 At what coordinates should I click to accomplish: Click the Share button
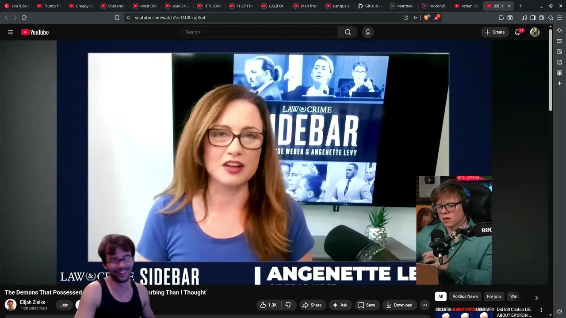point(312,305)
